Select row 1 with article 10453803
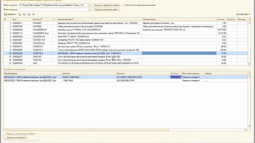This screenshot has width=255, height=143. (x=126, y=23)
